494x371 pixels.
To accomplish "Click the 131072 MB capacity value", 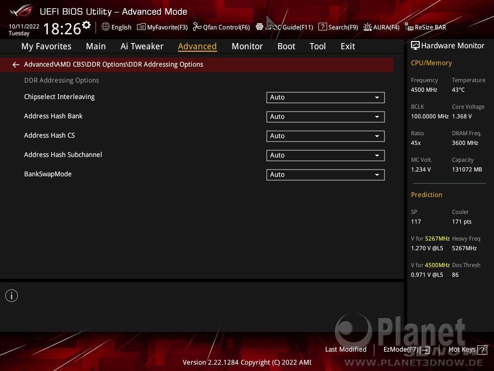I will click(x=467, y=169).
